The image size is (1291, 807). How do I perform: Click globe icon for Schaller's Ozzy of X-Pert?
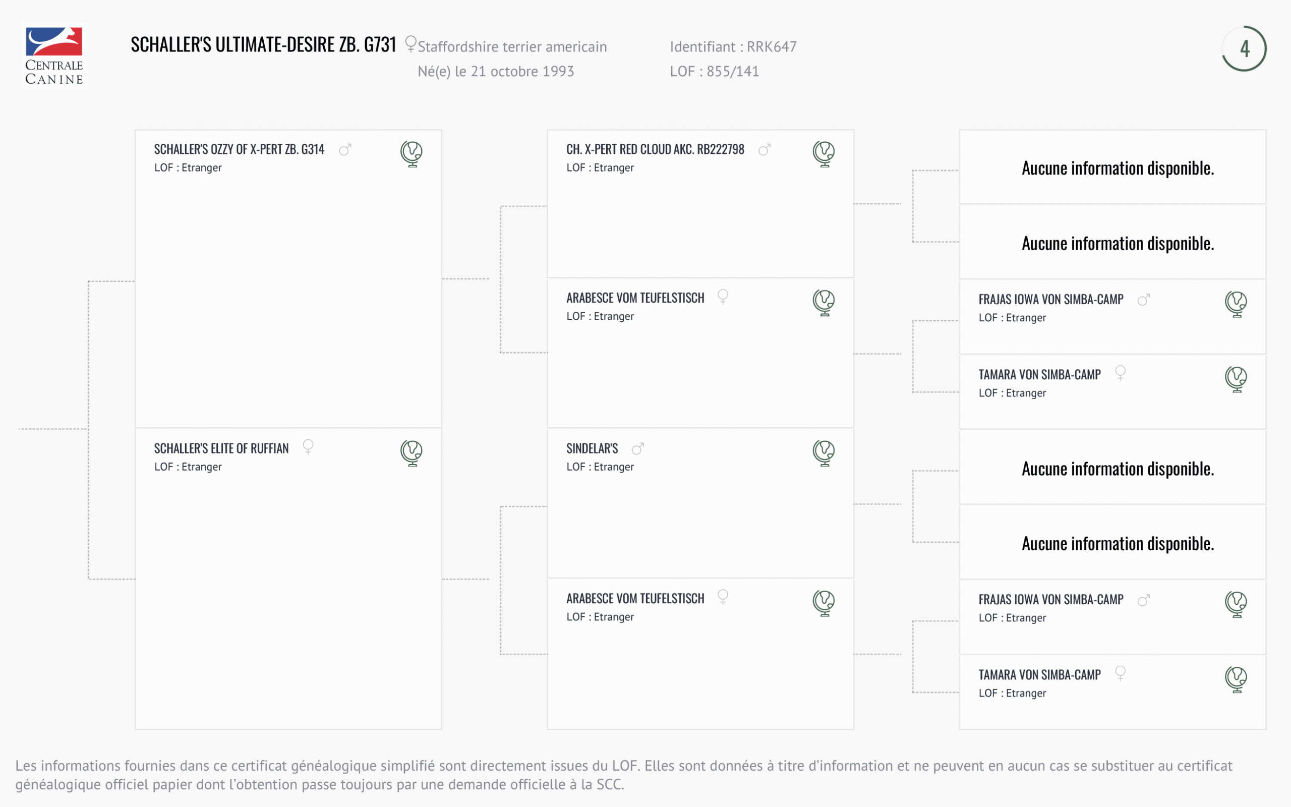412,154
